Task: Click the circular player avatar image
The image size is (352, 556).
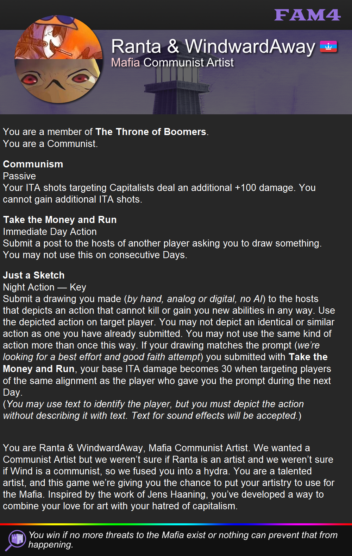Action: coord(58,59)
